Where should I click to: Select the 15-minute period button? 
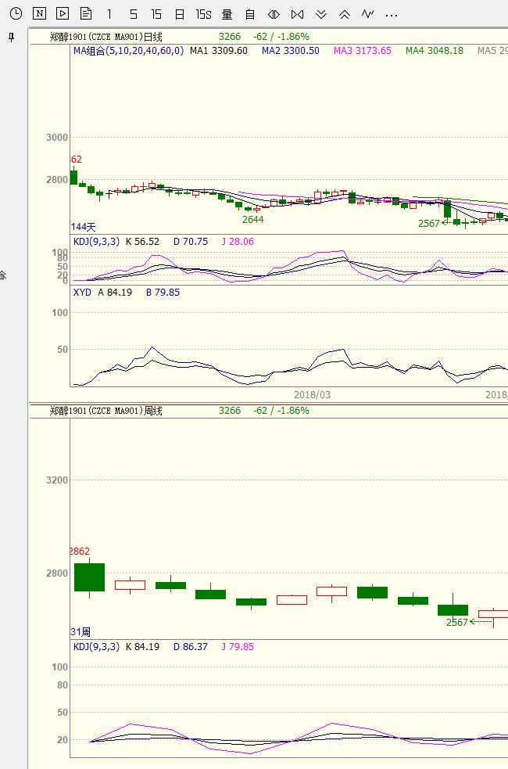(156, 14)
